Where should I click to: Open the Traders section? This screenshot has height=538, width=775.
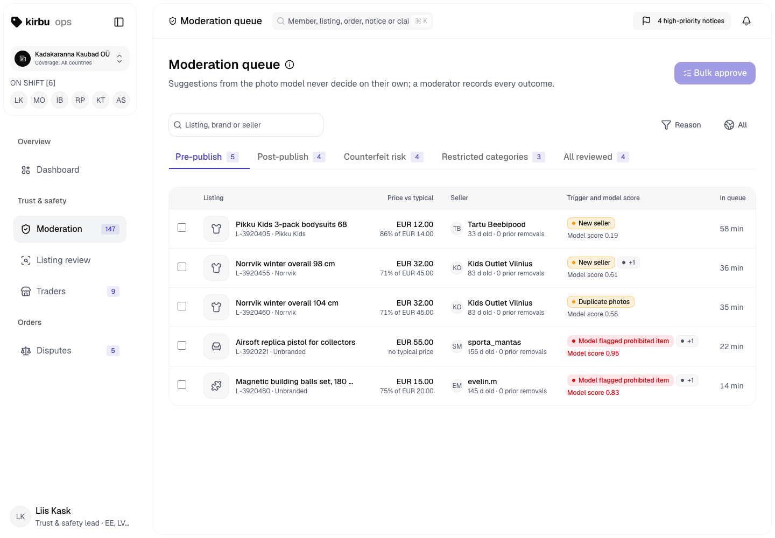point(70,292)
